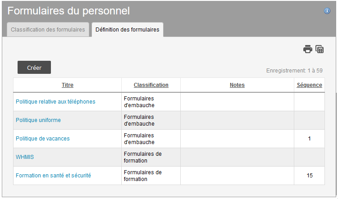
Task: Click sequence value 15 cell
Action: coord(309,176)
